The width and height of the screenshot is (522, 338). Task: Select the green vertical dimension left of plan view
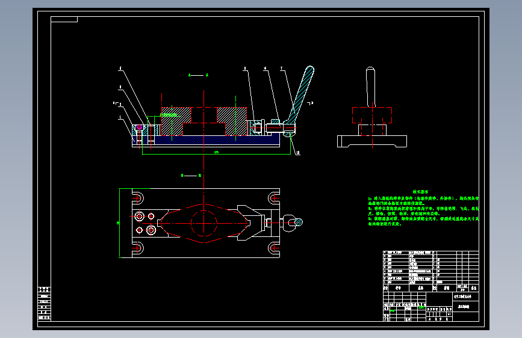[x=119, y=223]
